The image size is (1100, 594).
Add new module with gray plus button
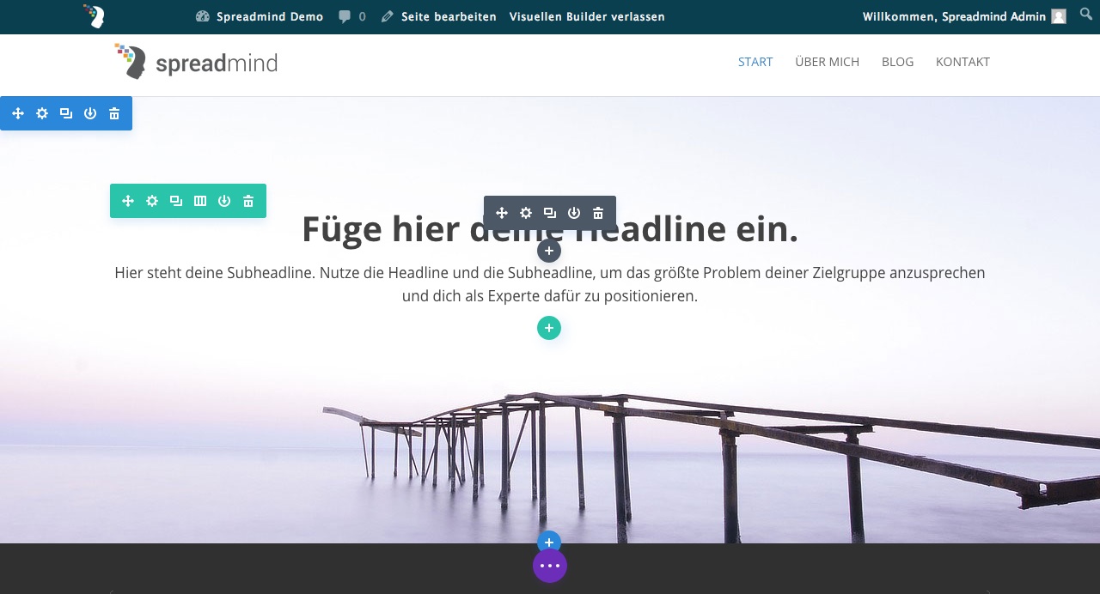pos(549,251)
